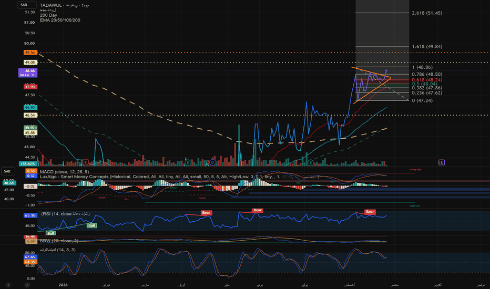Open the SAR currency selector at top
Screen dimensions: 490x289
27,5
